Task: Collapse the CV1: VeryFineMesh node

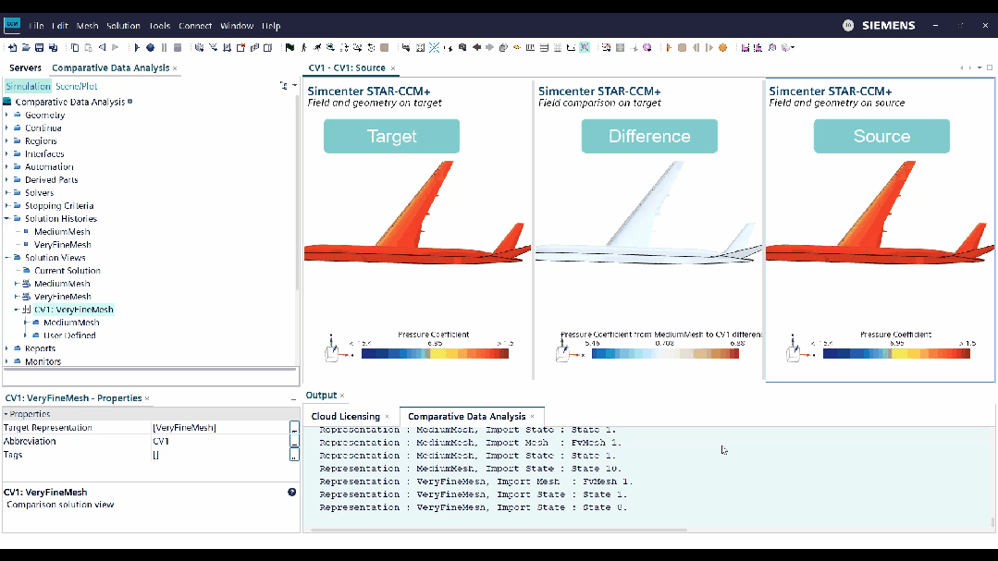Action: click(17, 310)
